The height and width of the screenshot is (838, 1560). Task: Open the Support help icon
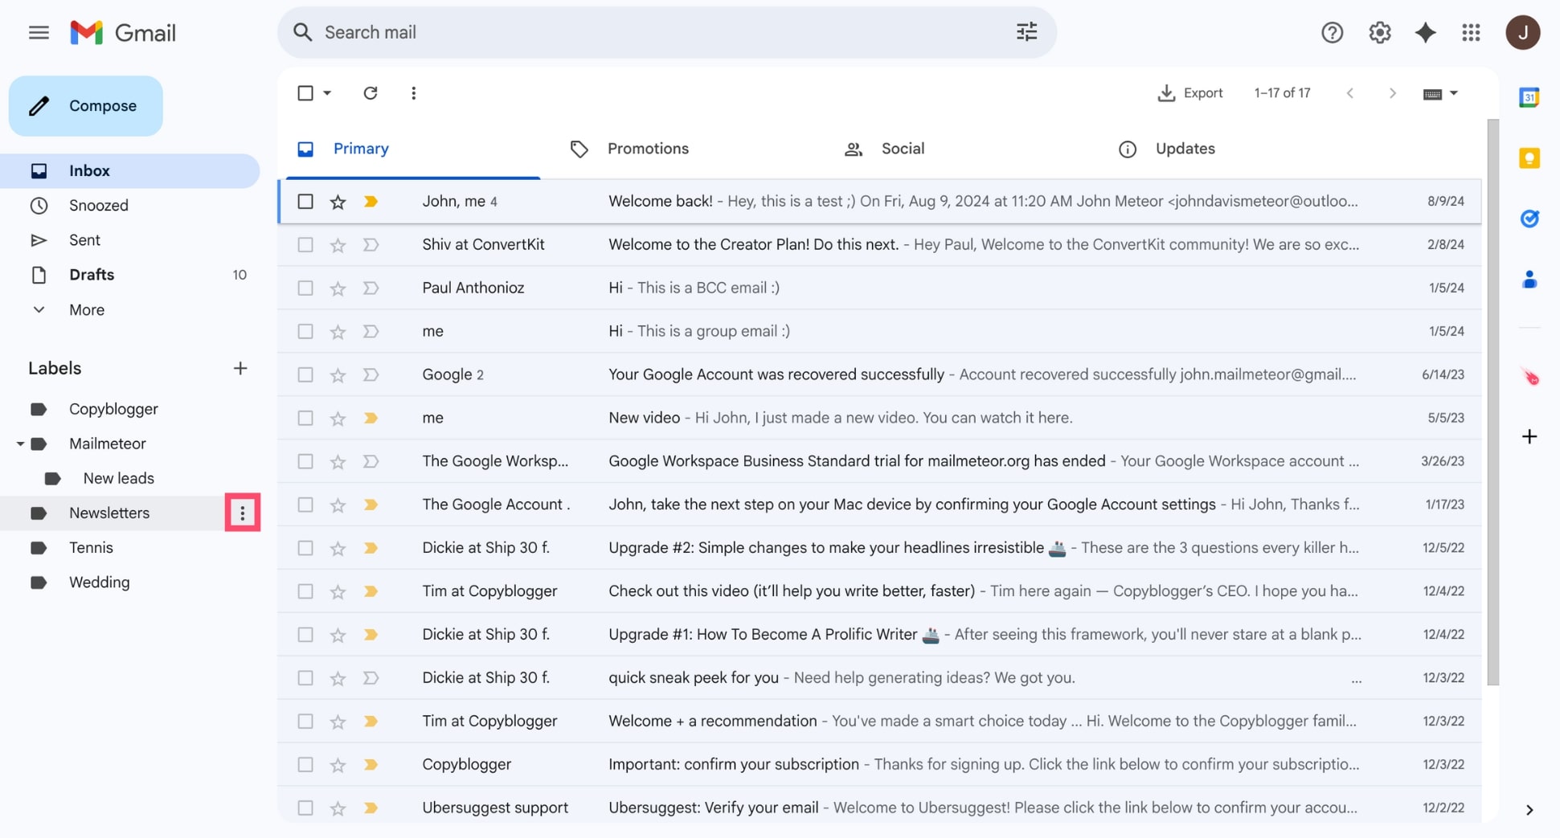click(1332, 32)
